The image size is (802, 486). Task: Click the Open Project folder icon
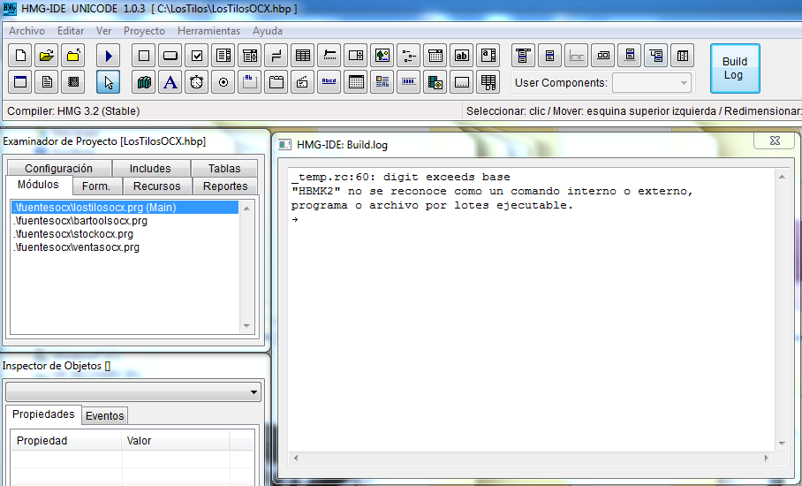(47, 56)
